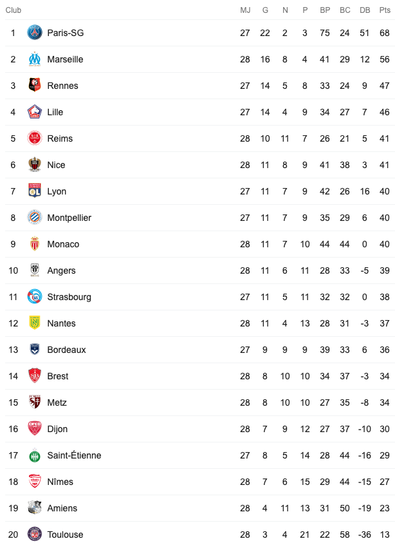This screenshot has width=395, height=550.
Task: Open the Nice team name link
Action: pos(56,165)
